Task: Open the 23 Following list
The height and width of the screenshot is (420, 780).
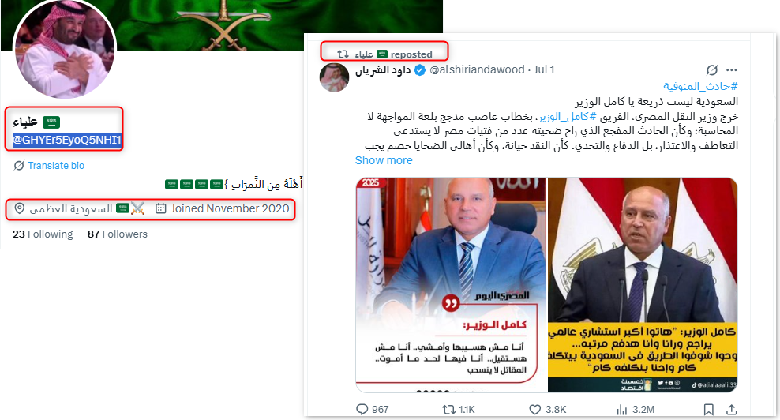Action: click(x=43, y=234)
